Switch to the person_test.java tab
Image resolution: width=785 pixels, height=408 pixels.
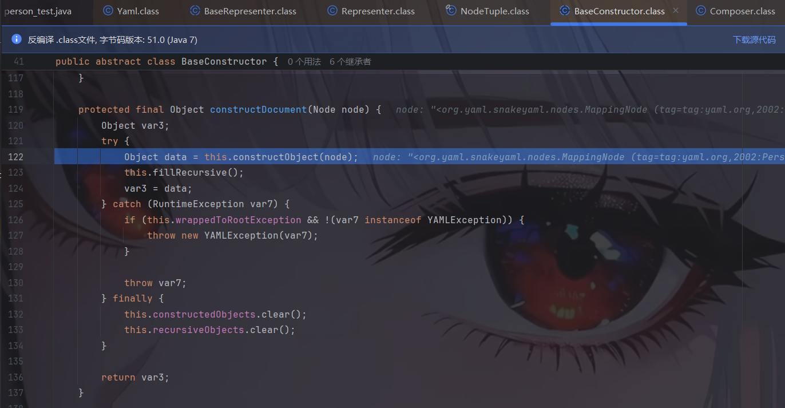[38, 11]
